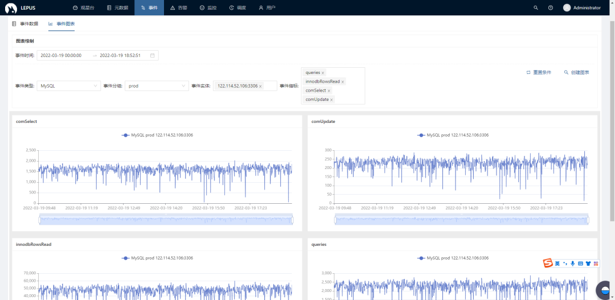Click the start time field 2022-03-19 00:00:00
The height and width of the screenshot is (300, 615).
(x=61, y=55)
